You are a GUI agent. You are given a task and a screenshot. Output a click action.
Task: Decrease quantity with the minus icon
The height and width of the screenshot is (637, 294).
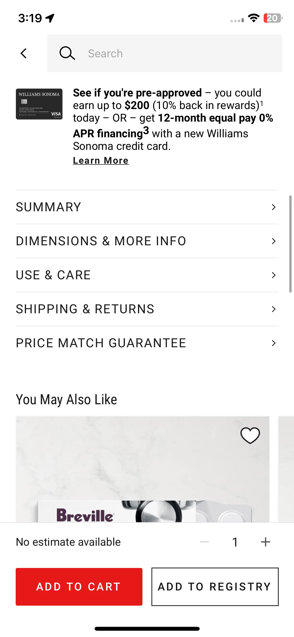pos(204,542)
